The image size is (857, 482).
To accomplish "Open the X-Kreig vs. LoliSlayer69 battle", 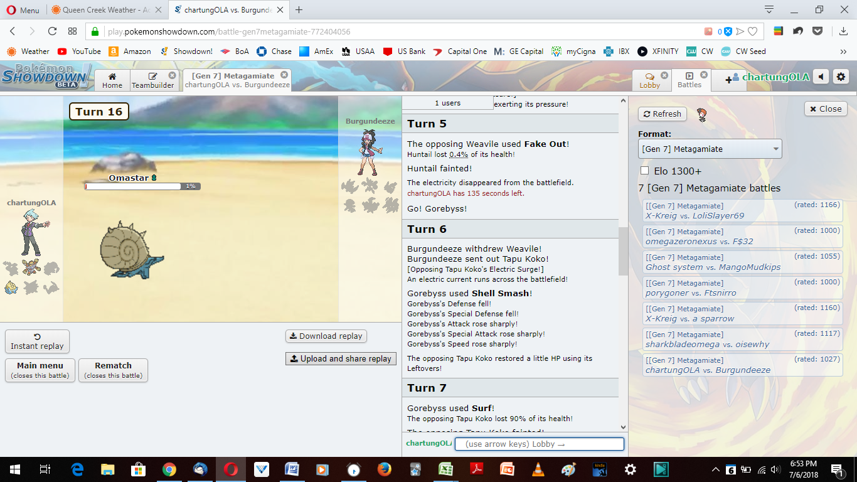I will (742, 210).
